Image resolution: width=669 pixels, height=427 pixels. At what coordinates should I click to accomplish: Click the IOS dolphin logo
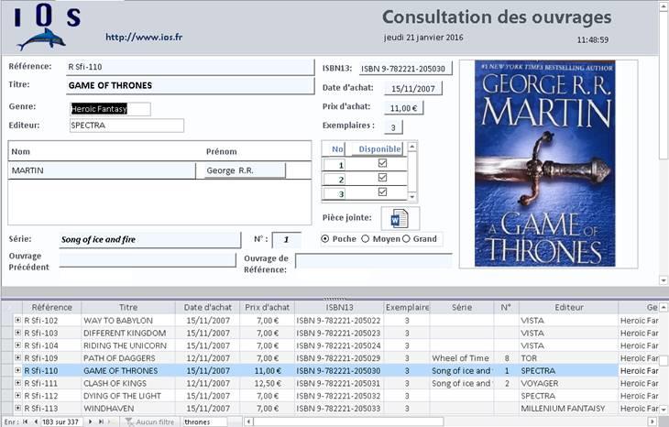click(x=41, y=39)
